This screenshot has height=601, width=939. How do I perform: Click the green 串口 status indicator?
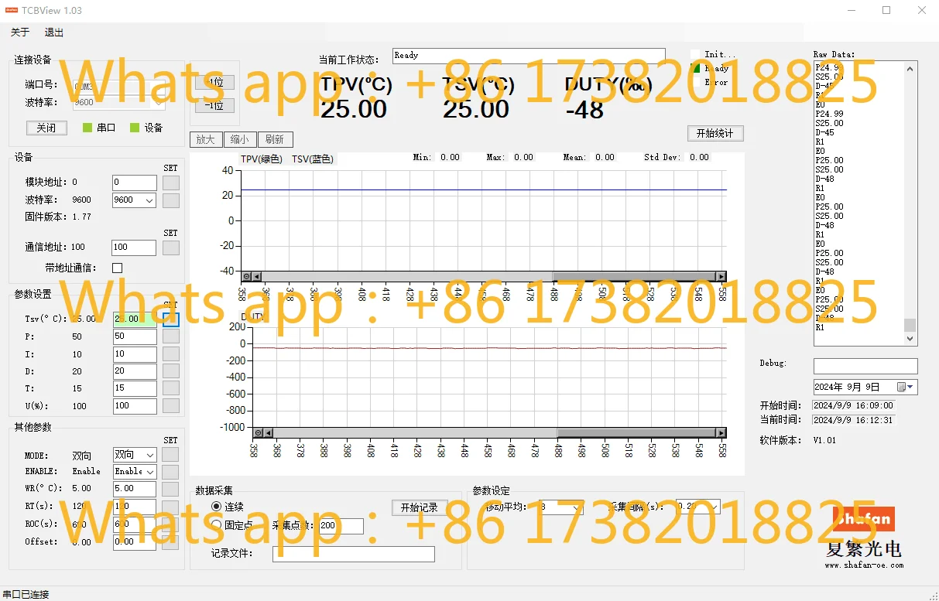(x=87, y=128)
